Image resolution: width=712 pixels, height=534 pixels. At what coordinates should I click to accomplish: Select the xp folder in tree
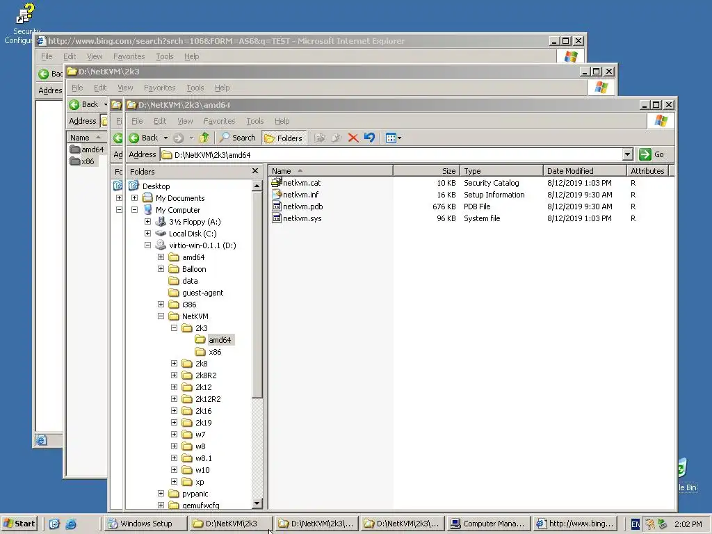click(200, 482)
